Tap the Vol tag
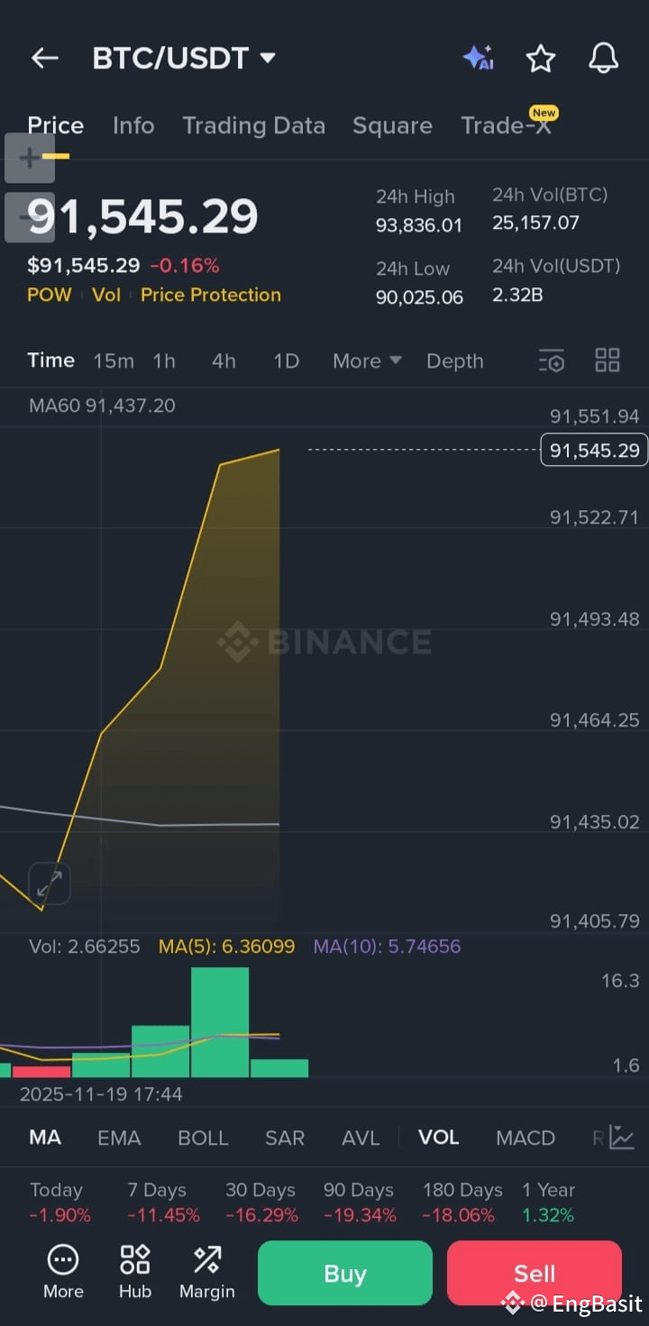Image resolution: width=649 pixels, height=1326 pixels. point(106,295)
